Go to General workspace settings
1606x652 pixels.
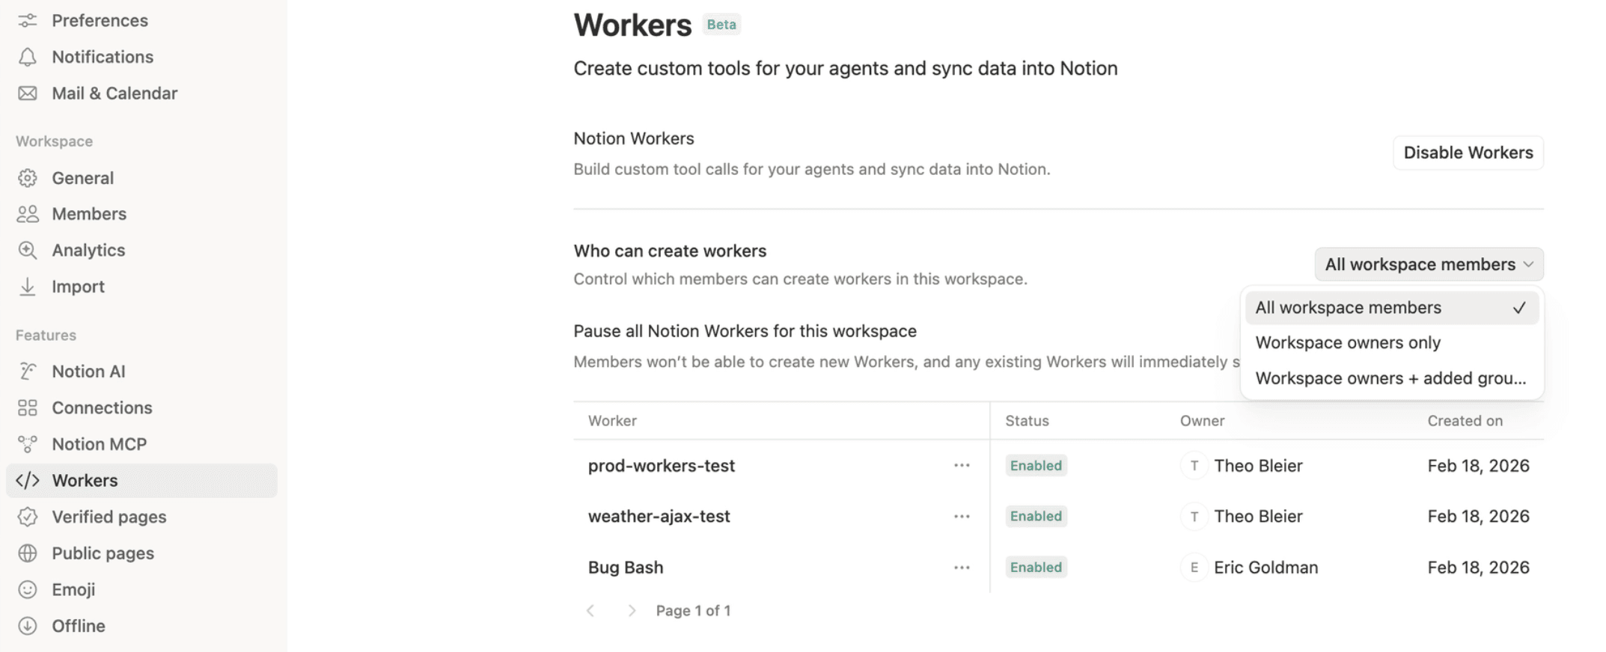pos(141,178)
